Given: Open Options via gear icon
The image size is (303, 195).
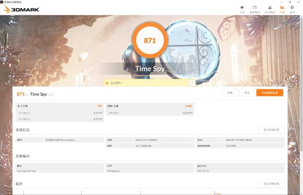Looking at the screenshot, I should (292, 7).
